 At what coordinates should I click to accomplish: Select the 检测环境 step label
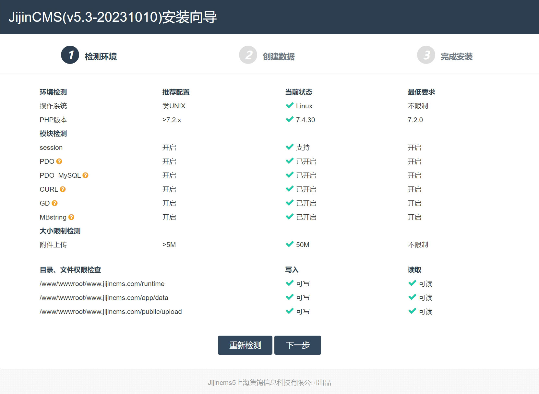click(x=101, y=57)
